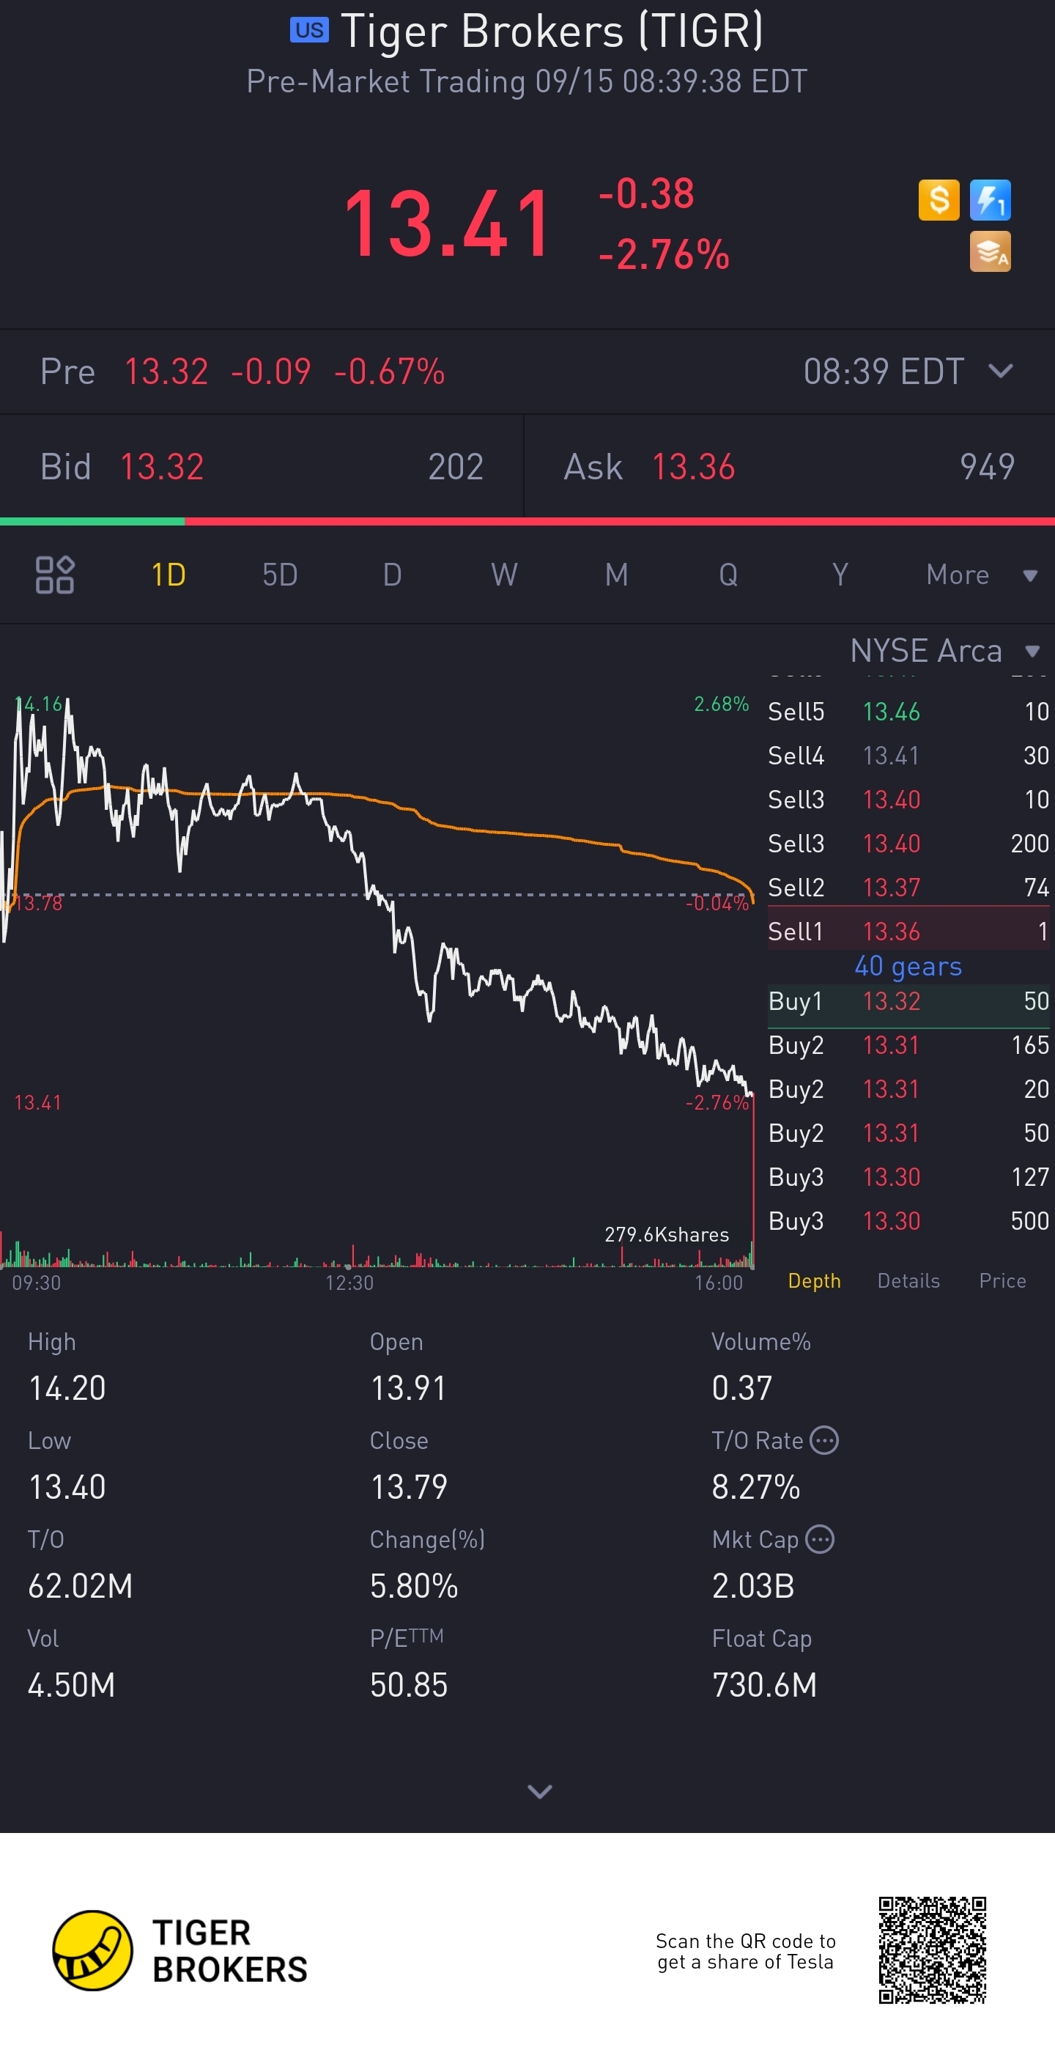Switch to the D daily chart

tap(392, 575)
